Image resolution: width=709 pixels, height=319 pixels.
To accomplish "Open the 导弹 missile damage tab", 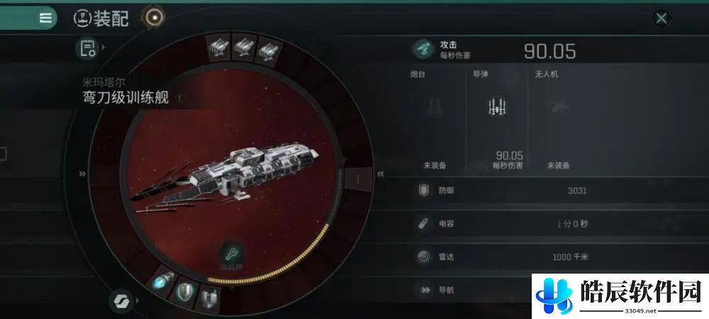I will tap(497, 121).
